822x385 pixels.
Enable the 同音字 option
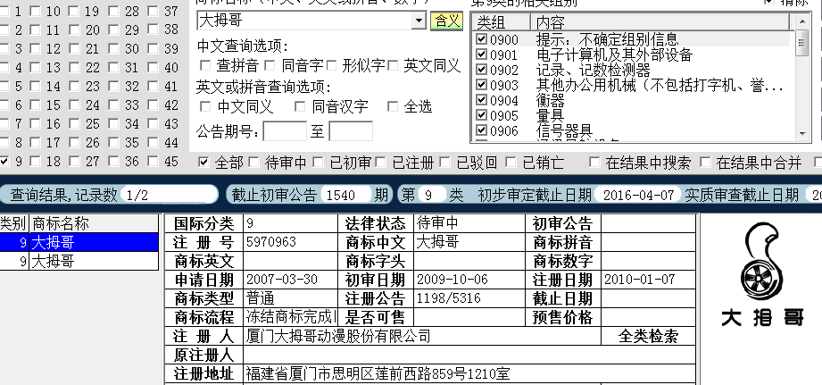pos(270,65)
